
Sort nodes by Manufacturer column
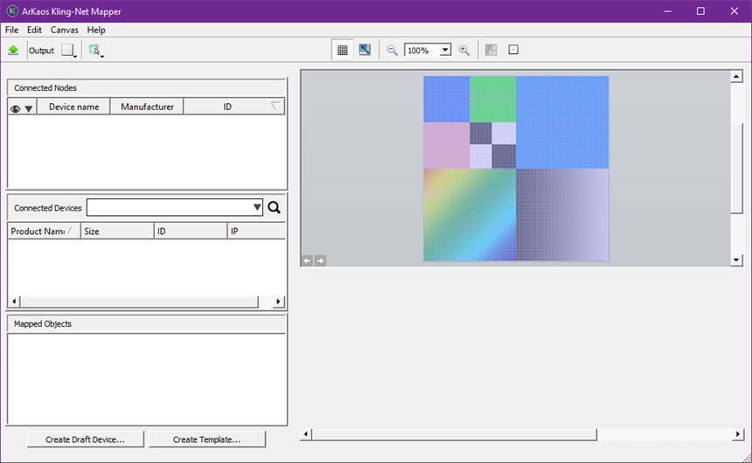click(x=147, y=107)
